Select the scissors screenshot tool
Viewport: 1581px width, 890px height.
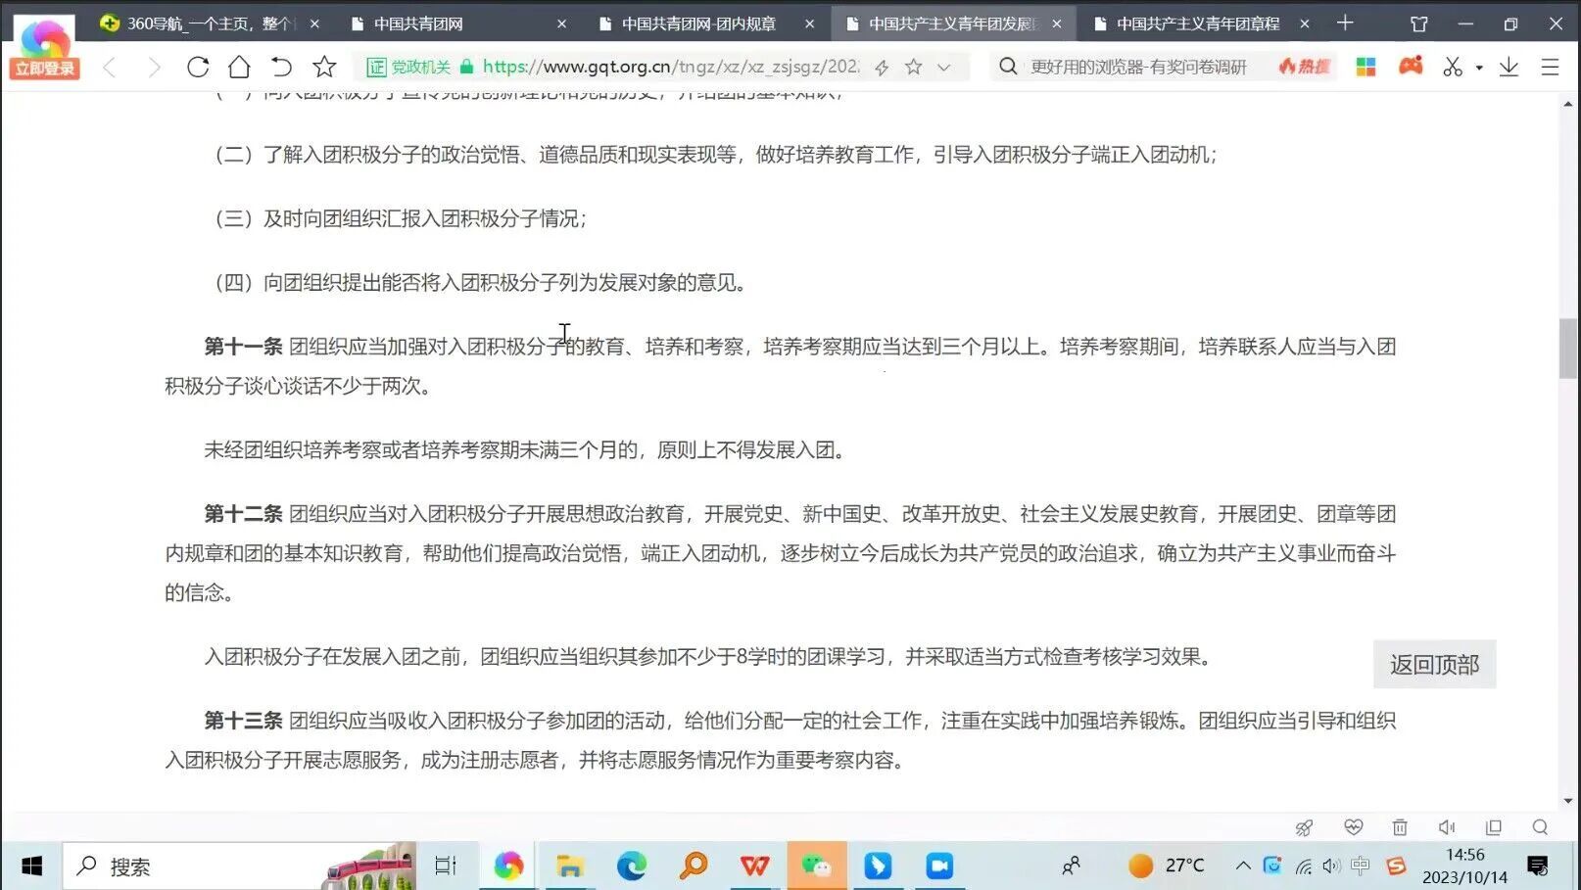coord(1455,67)
